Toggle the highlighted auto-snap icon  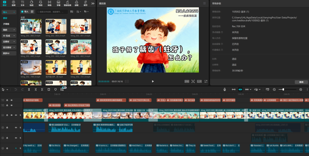(240, 89)
